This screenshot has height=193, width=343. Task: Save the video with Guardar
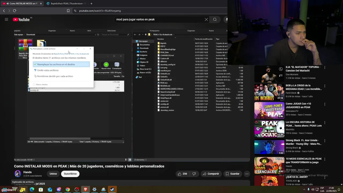pyautogui.click(x=232, y=174)
